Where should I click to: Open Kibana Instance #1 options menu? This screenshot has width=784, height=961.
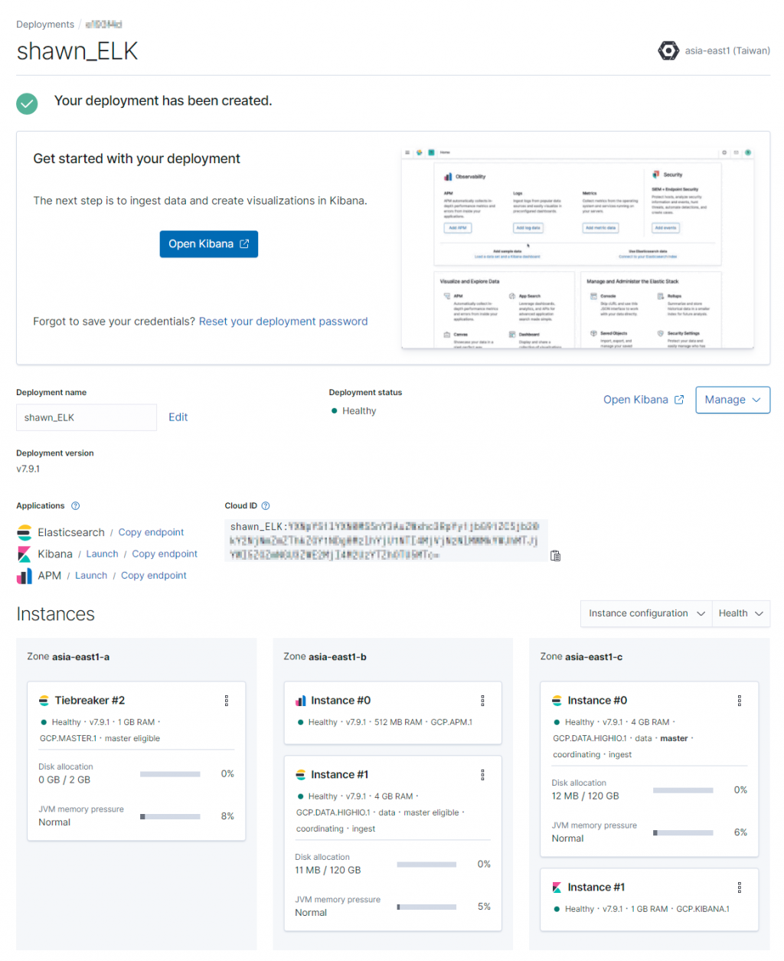(x=740, y=887)
